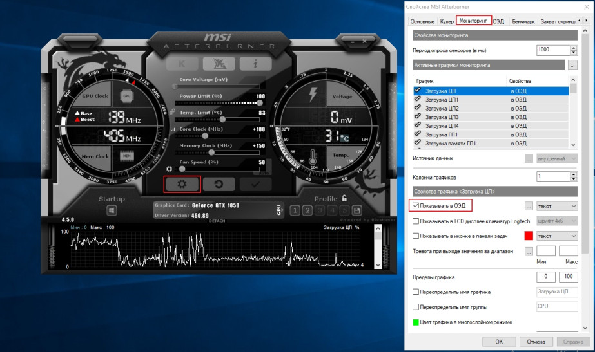This screenshot has width=595, height=352.
Task: Enable Показывать в иконке в панели задач
Action: coord(416,236)
